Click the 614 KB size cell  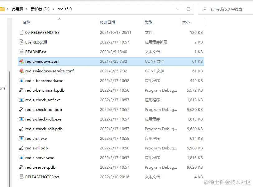(x=196, y=139)
